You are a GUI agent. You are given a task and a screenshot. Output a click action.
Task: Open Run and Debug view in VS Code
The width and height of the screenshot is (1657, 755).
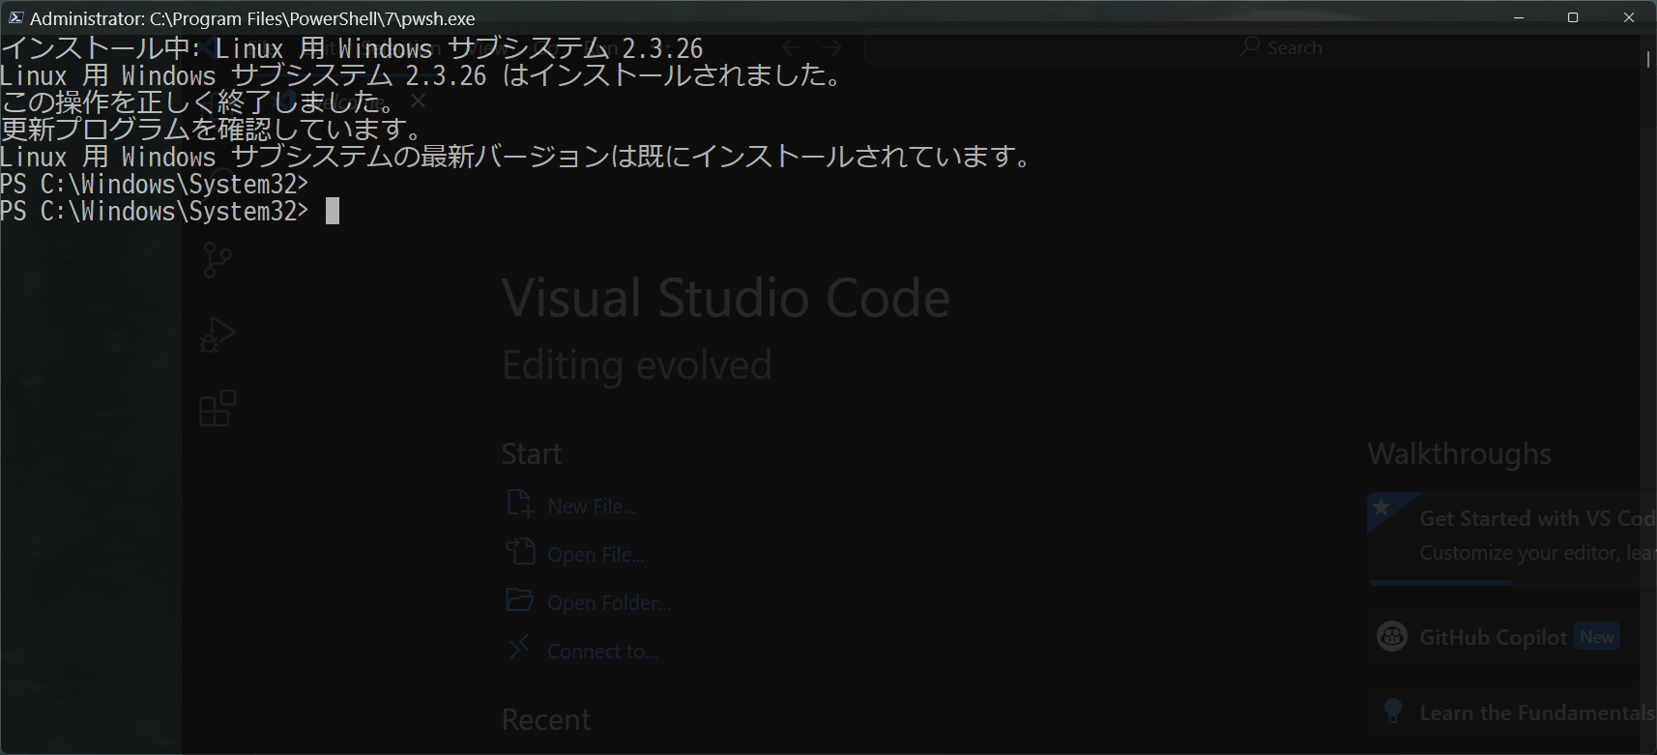tap(218, 334)
